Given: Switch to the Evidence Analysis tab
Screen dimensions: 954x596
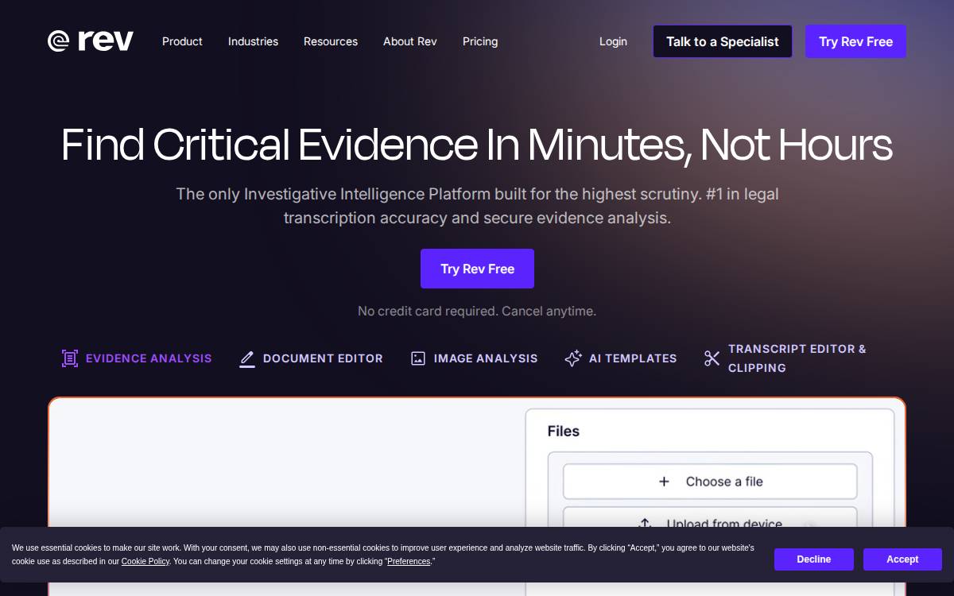Looking at the screenshot, I should 137,358.
